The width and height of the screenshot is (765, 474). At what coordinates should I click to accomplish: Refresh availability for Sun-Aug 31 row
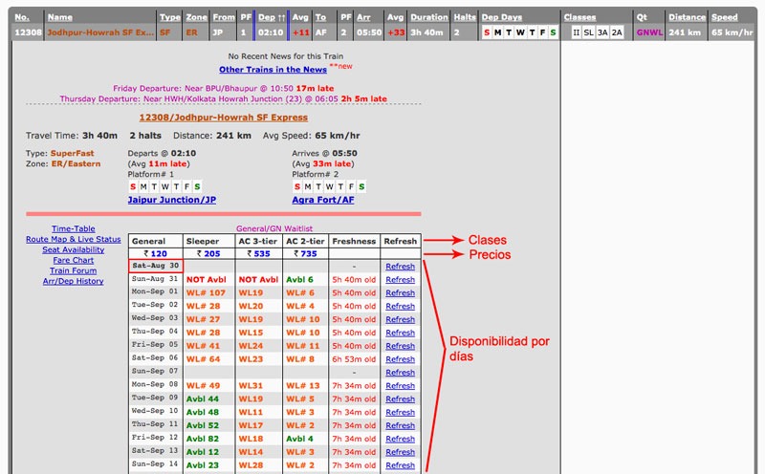400,280
